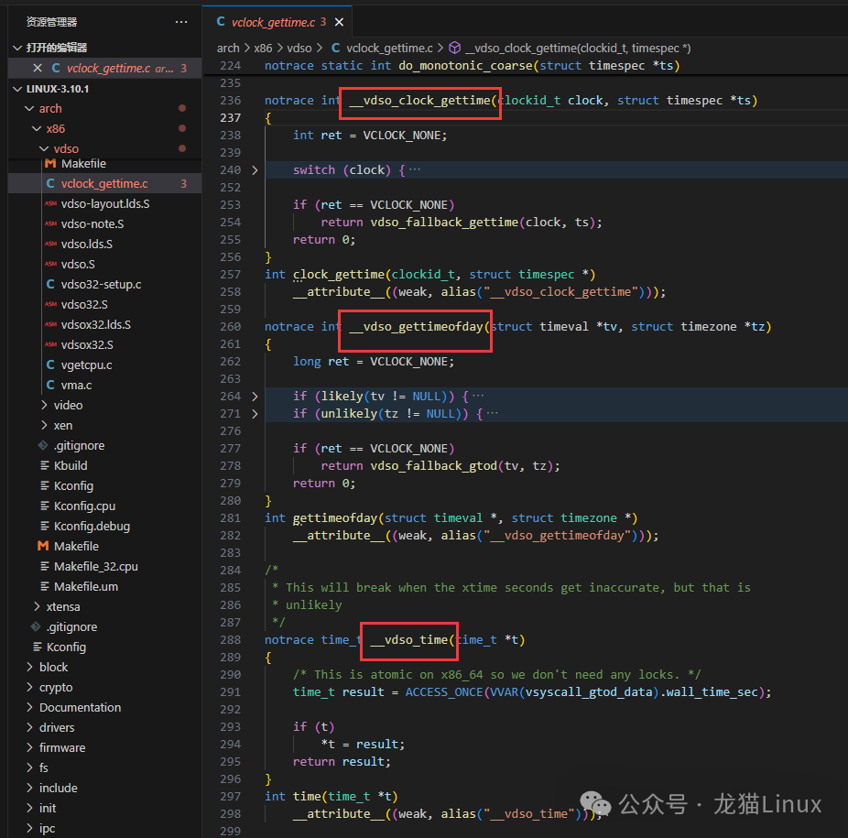Click __vdso_time function name on line 288

tap(409, 640)
